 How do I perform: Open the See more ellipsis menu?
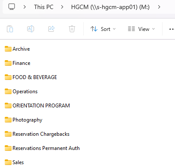(172, 29)
